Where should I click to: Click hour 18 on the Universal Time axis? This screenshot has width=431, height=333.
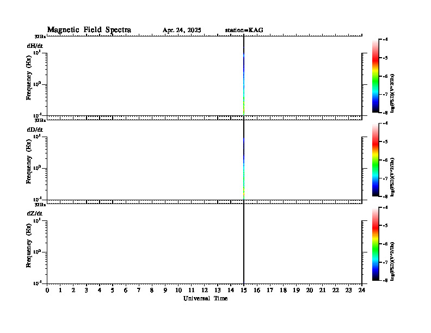click(x=283, y=290)
